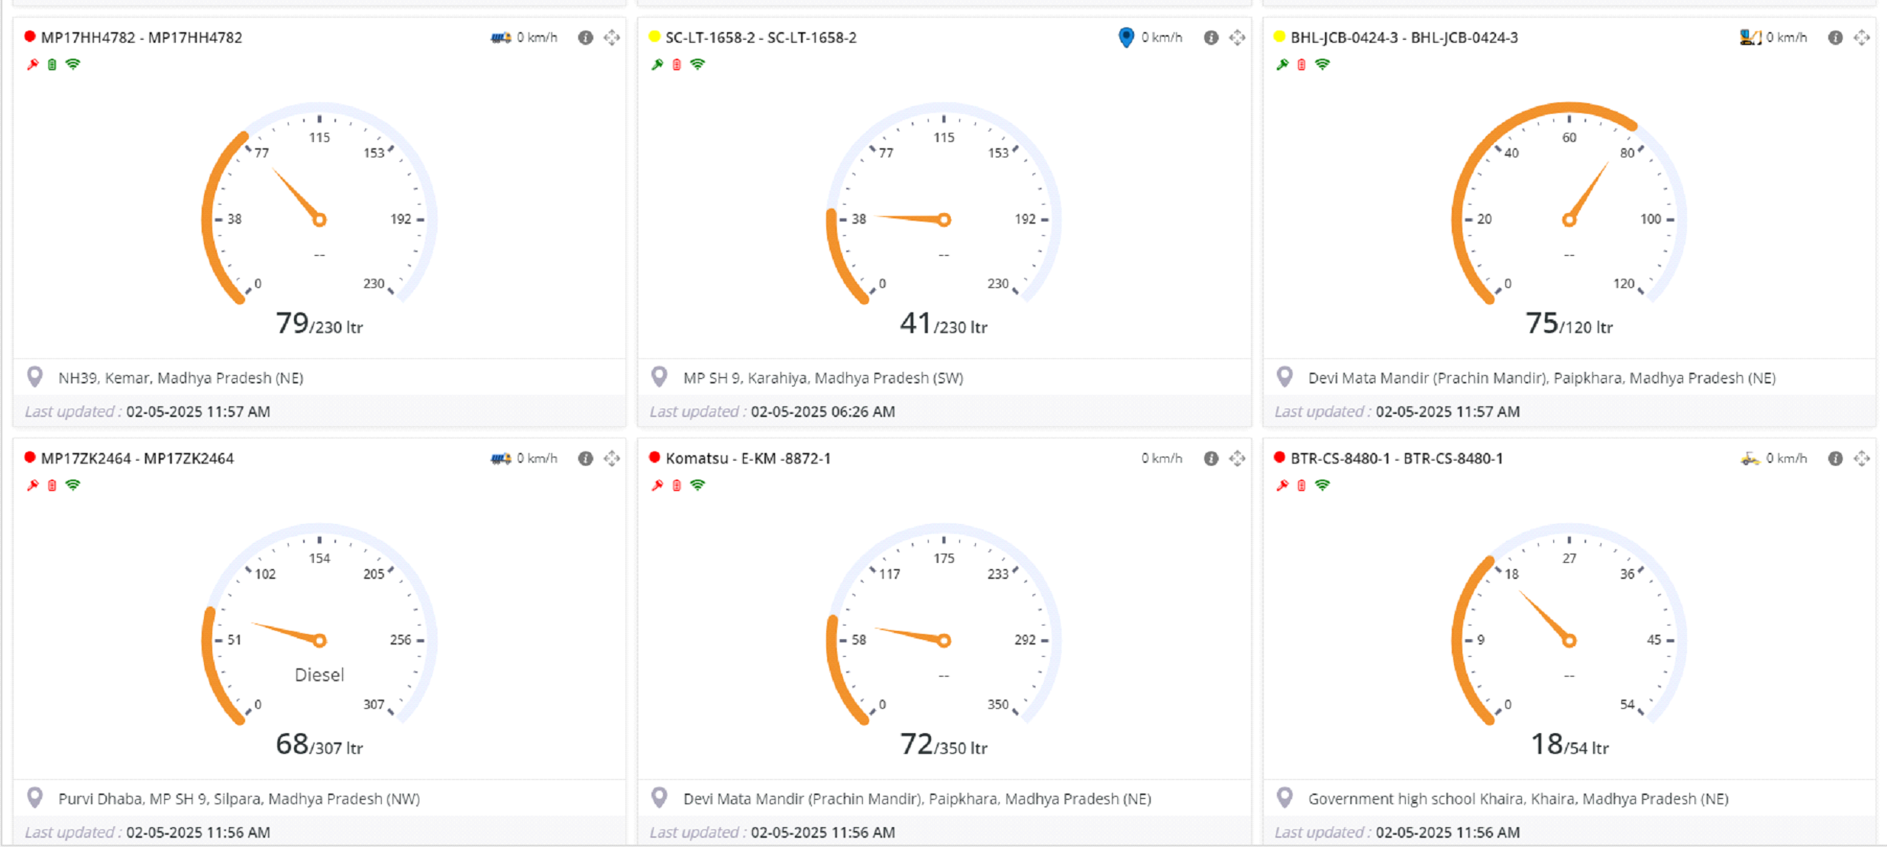Viewport: 1887px width, 847px height.
Task: Click info icon on Komatsu E-KM-8872-1 card
Action: click(x=1210, y=458)
